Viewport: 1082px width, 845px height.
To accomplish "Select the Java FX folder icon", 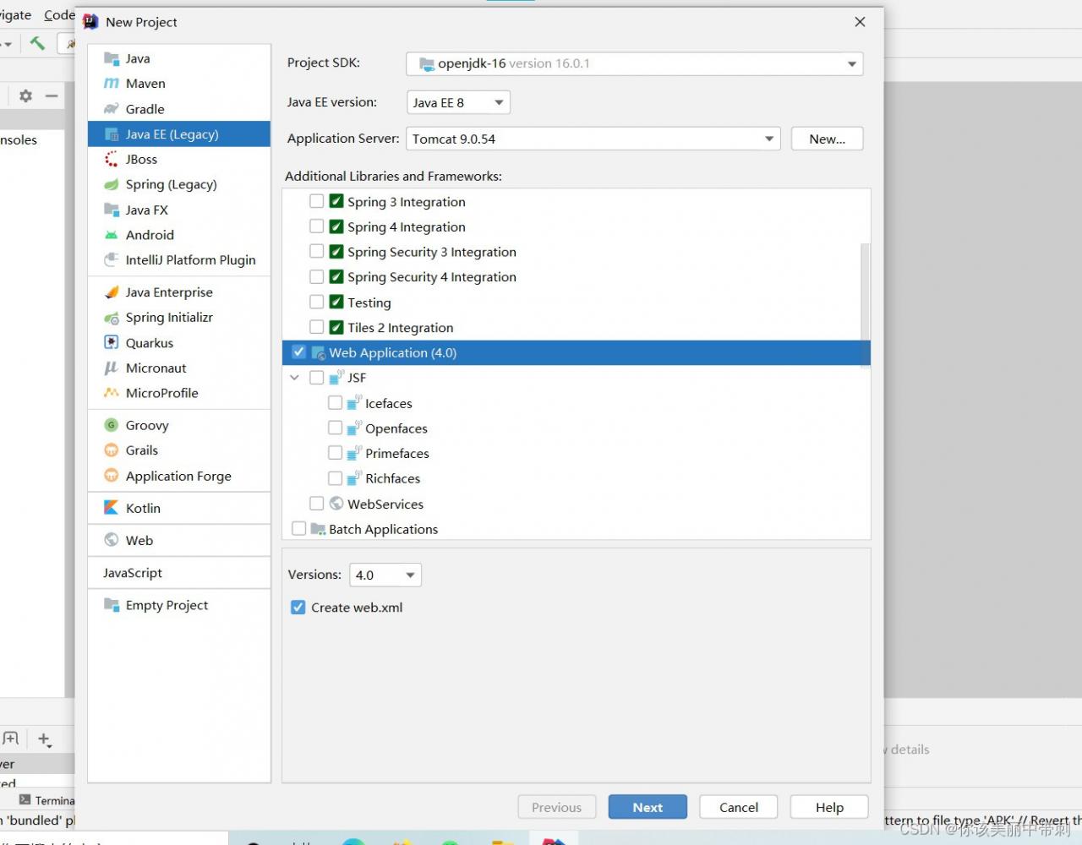I will pyautogui.click(x=111, y=210).
